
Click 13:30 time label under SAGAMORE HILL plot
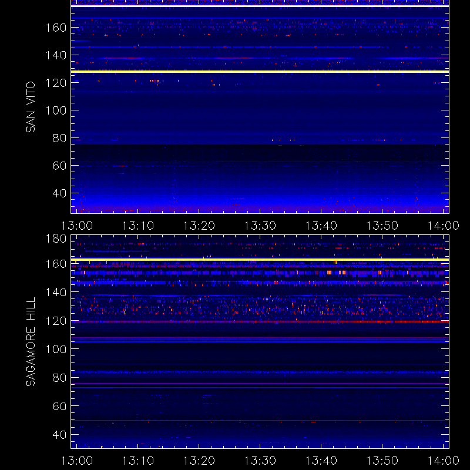(260, 461)
